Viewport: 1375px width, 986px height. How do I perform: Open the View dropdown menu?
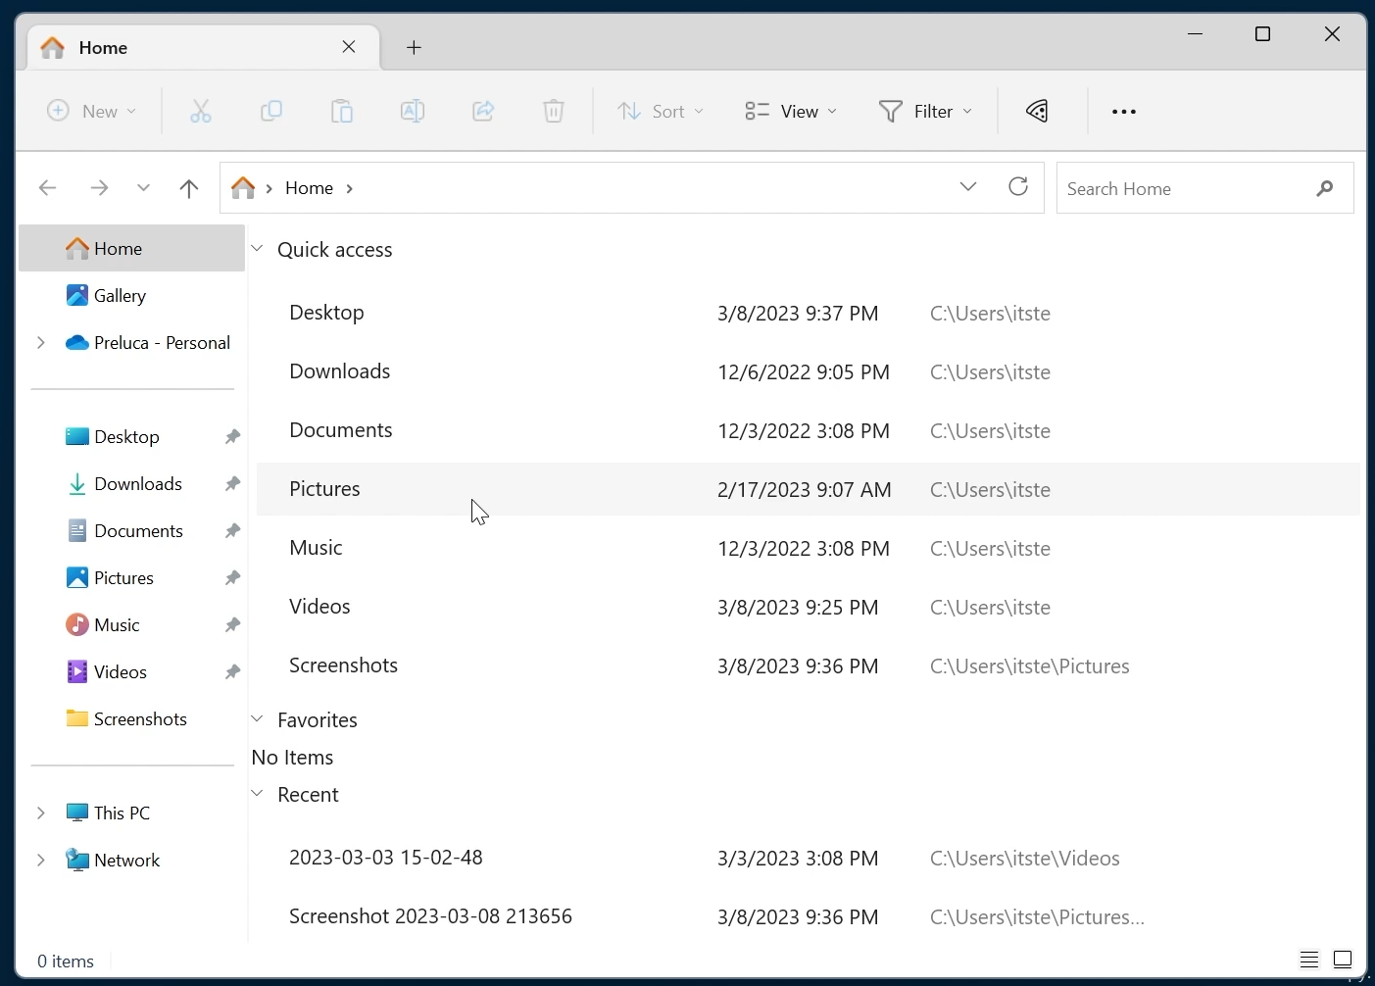[x=790, y=111]
